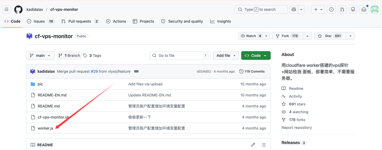Screen dimensions: 382x150
Task: Open the issues icon in the header
Action: [x=331, y=10]
